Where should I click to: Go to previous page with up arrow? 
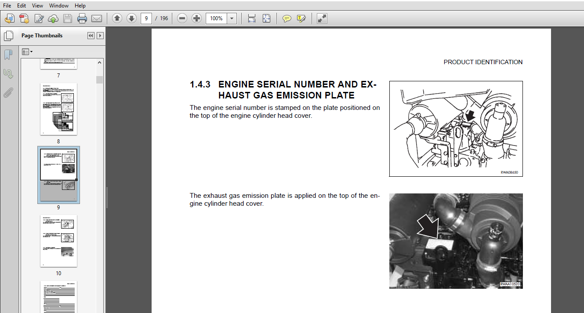[117, 18]
